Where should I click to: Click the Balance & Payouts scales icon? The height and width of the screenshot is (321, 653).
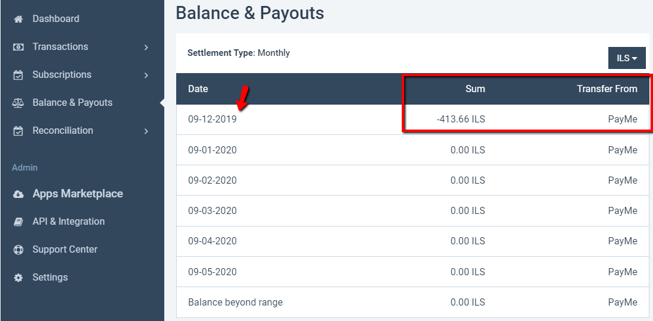(x=18, y=103)
